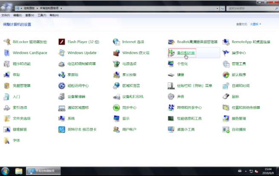Open the Windows 防火墙 icon
Viewport: 279px width, 176px height.
(116, 53)
